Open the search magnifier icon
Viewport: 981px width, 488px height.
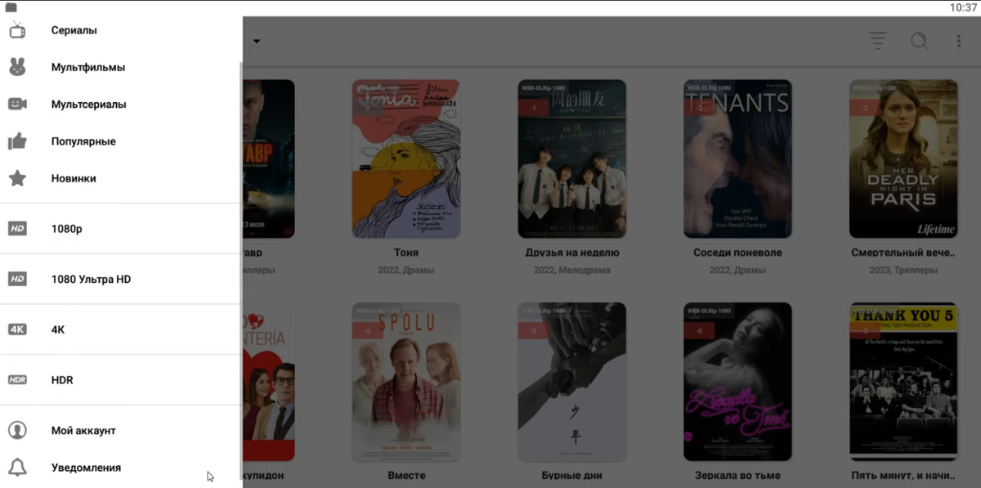(x=919, y=41)
